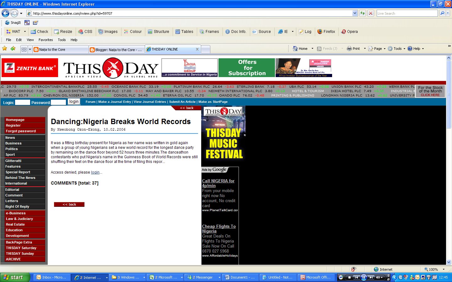Click the Print icon in command bar

[x=349, y=49]
